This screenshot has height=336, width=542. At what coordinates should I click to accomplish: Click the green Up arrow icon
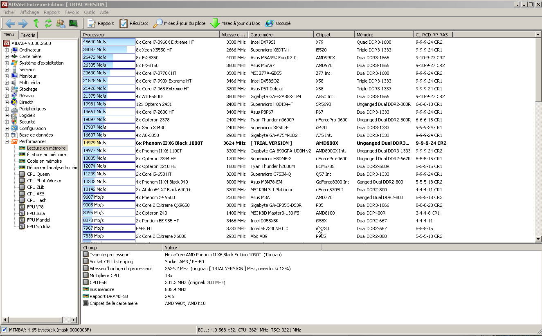click(36, 23)
